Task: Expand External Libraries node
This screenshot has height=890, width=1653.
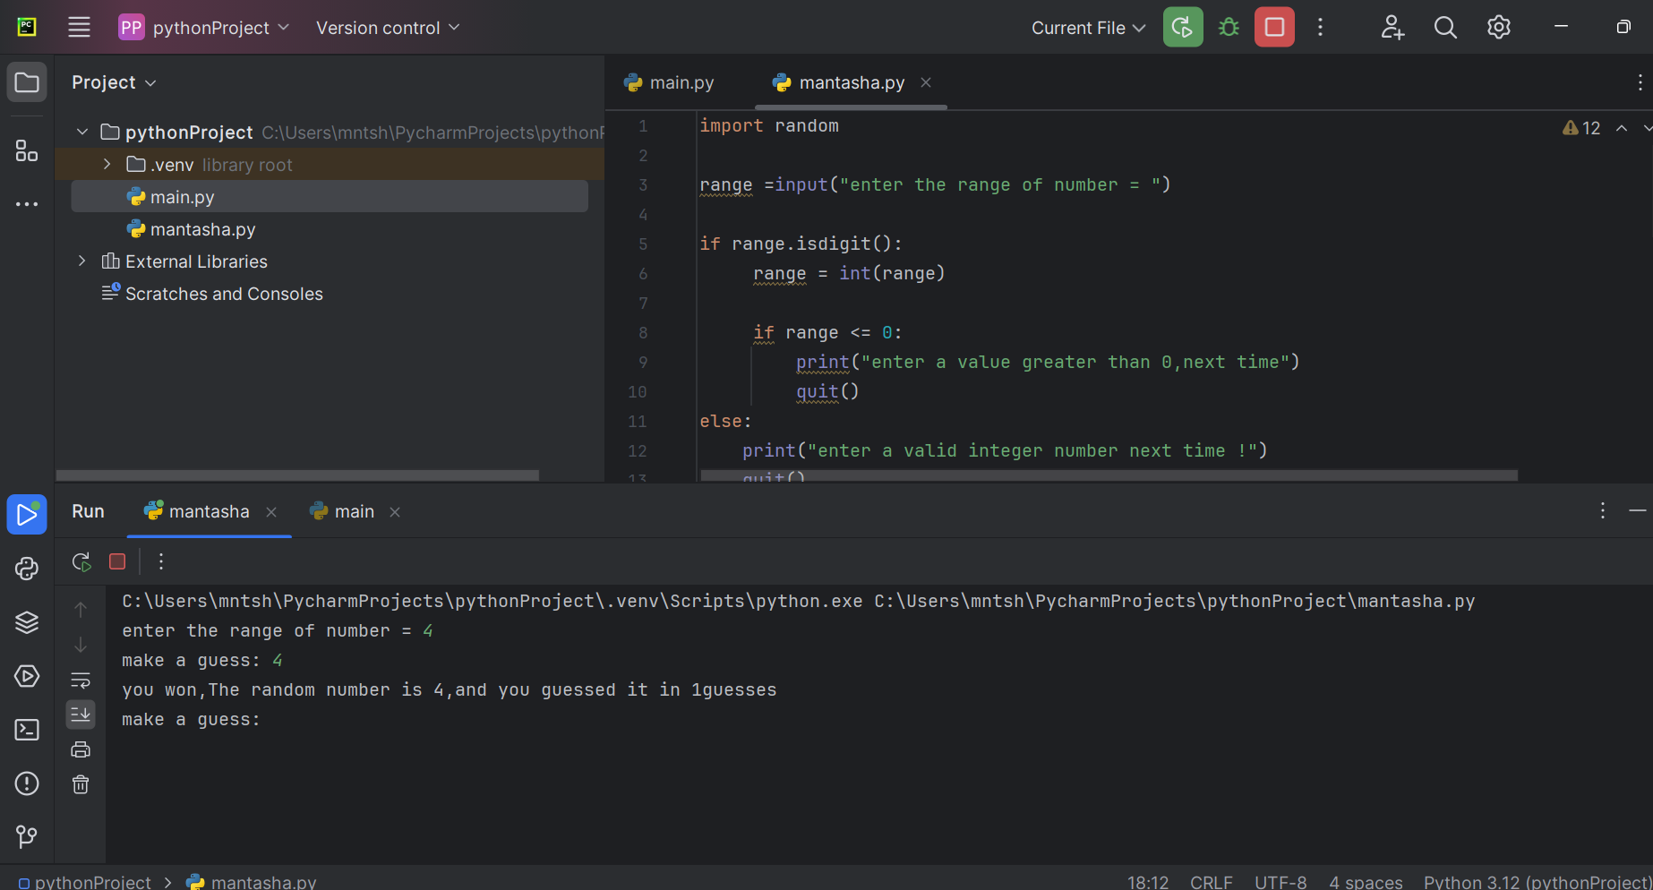Action: [82, 261]
